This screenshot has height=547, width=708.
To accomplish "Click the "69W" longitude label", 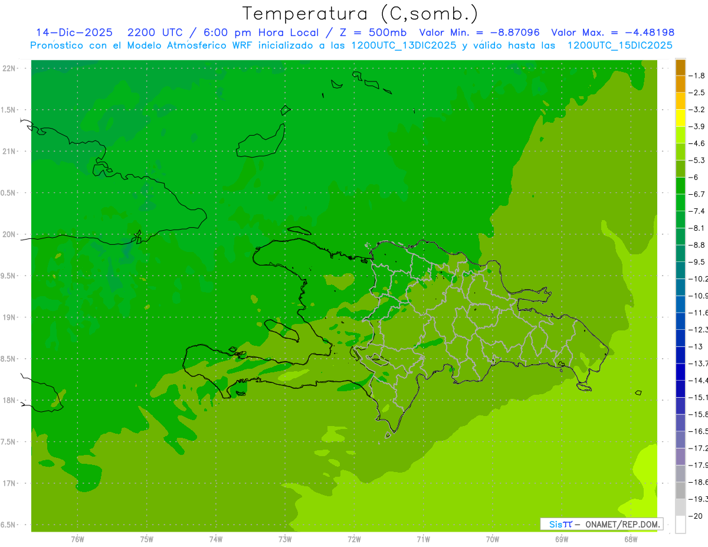I will pos(562,539).
